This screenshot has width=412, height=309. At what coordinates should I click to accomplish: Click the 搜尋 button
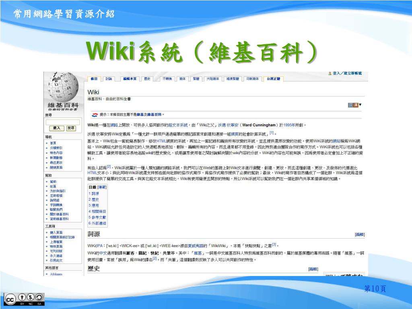71,128
